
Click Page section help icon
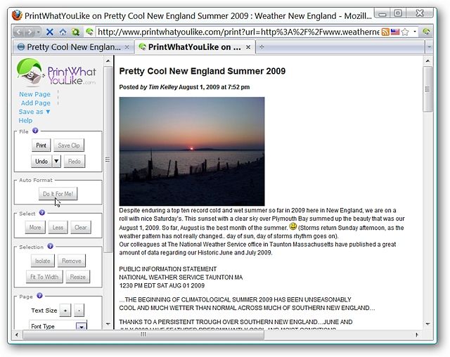tap(39, 296)
